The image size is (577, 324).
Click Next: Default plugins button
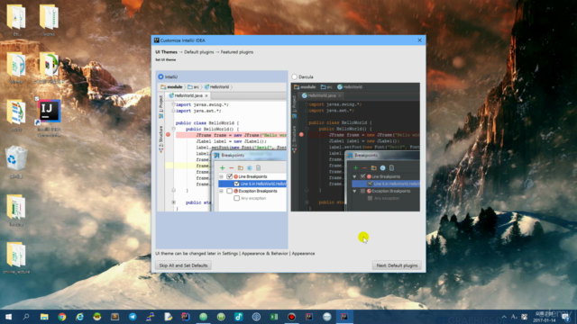[397, 265]
